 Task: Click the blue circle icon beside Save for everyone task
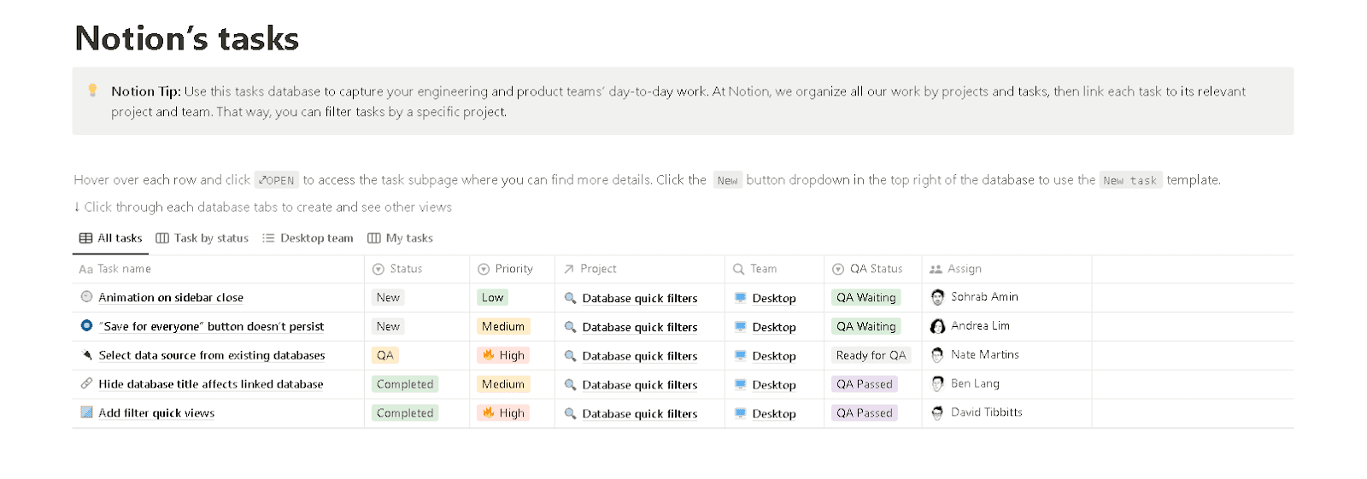coord(86,325)
